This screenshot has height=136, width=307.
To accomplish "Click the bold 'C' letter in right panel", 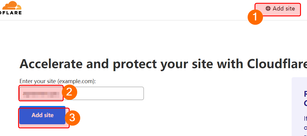I will [305, 103].
